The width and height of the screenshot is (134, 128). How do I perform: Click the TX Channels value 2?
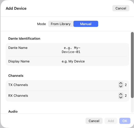[x=126, y=85]
